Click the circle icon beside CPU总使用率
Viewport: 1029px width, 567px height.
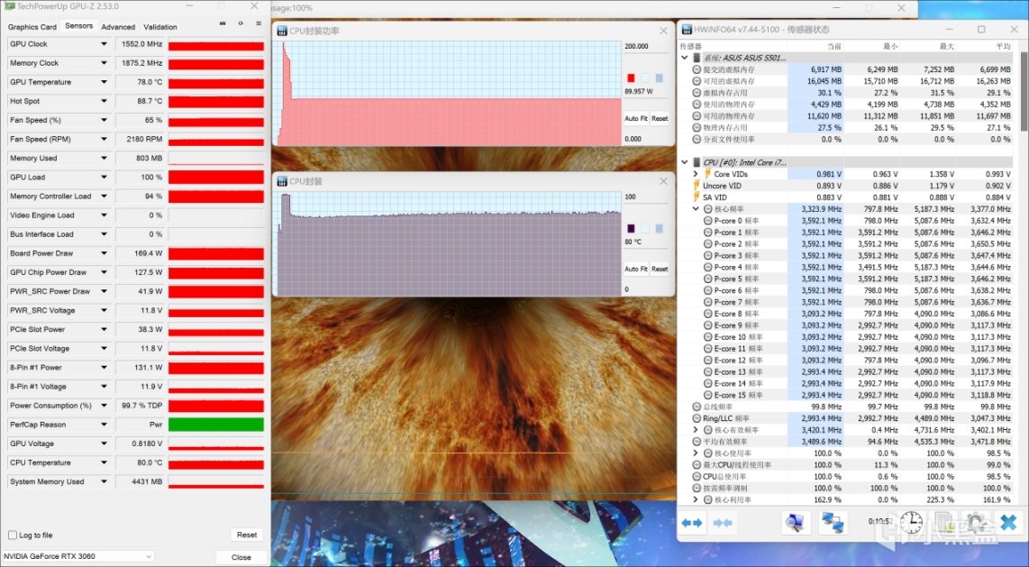(697, 477)
